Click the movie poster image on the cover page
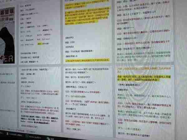 7,35
